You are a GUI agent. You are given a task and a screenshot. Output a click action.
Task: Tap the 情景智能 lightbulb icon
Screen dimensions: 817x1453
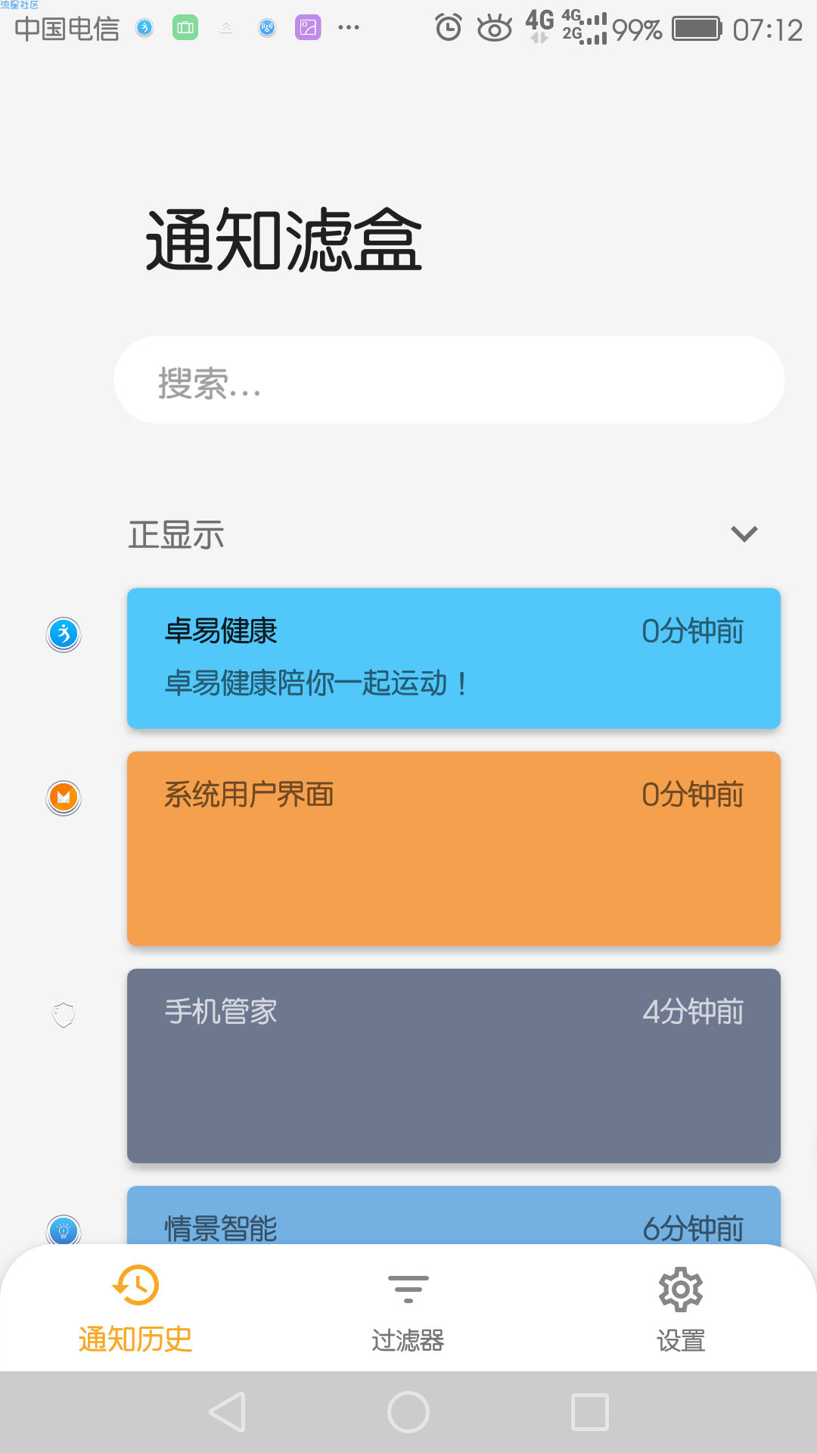click(x=64, y=1229)
